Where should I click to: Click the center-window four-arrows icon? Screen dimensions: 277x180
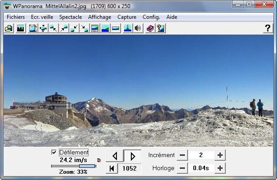(43, 28)
